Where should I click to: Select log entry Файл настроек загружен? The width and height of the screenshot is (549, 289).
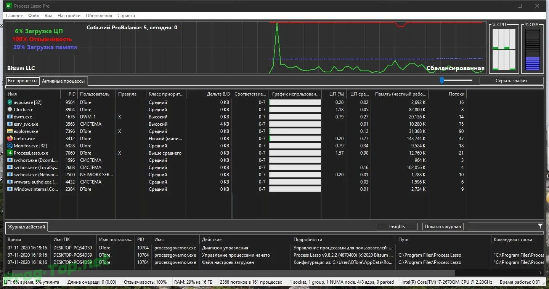coord(228,262)
